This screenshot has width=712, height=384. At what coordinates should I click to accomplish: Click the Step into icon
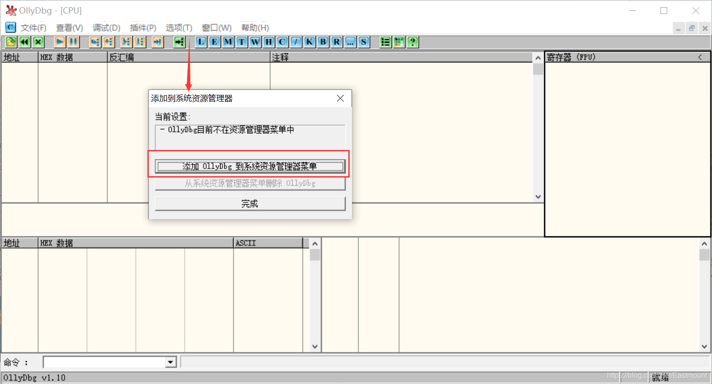click(x=95, y=42)
